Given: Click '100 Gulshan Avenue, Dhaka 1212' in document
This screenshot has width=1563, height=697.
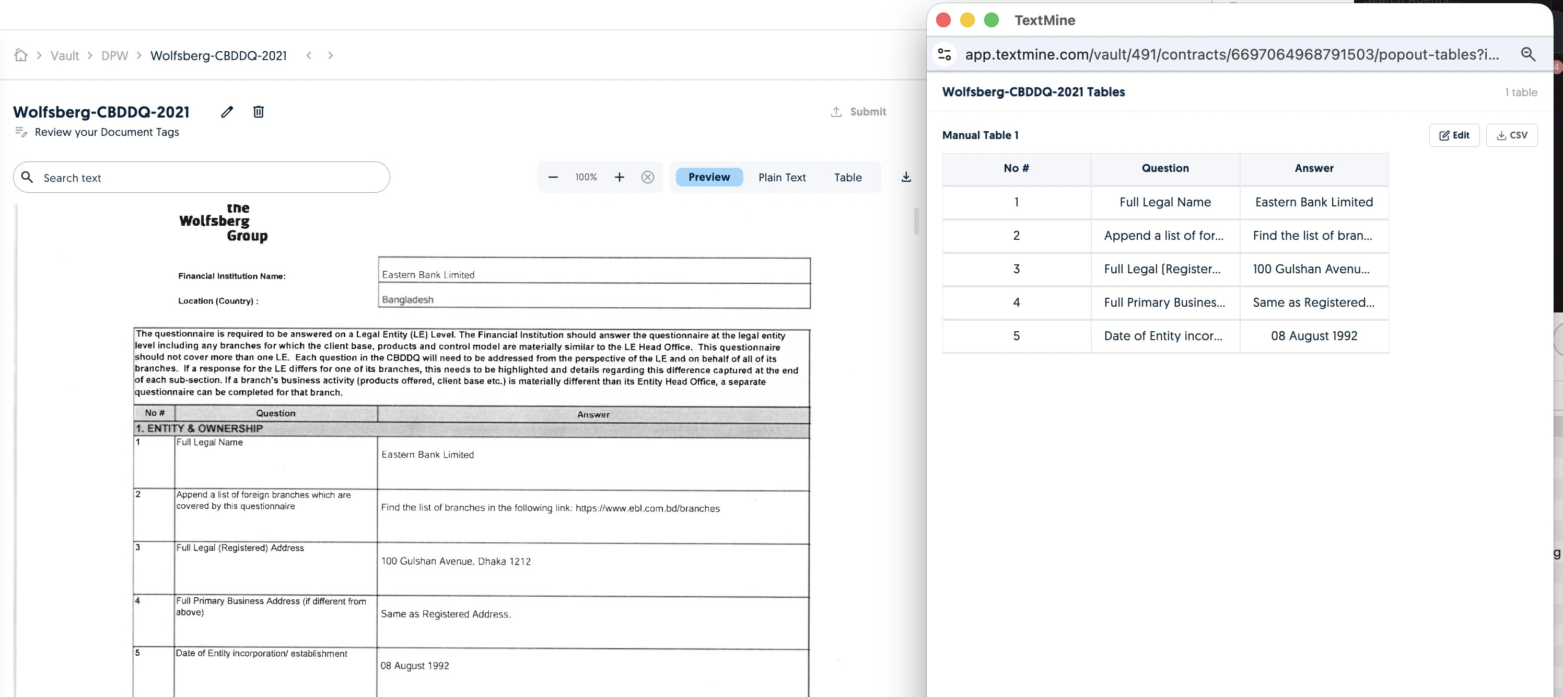Looking at the screenshot, I should pos(456,561).
